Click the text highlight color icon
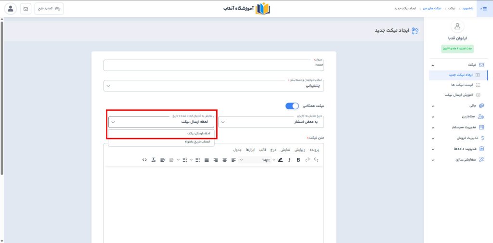493x243 pixels. (280, 160)
